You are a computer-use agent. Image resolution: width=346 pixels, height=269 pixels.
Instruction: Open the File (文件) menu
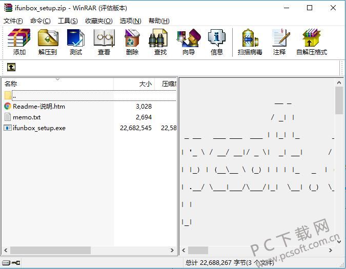[x=13, y=21]
